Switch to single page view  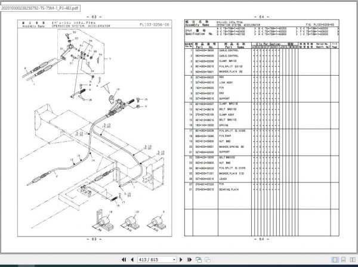(335, 260)
